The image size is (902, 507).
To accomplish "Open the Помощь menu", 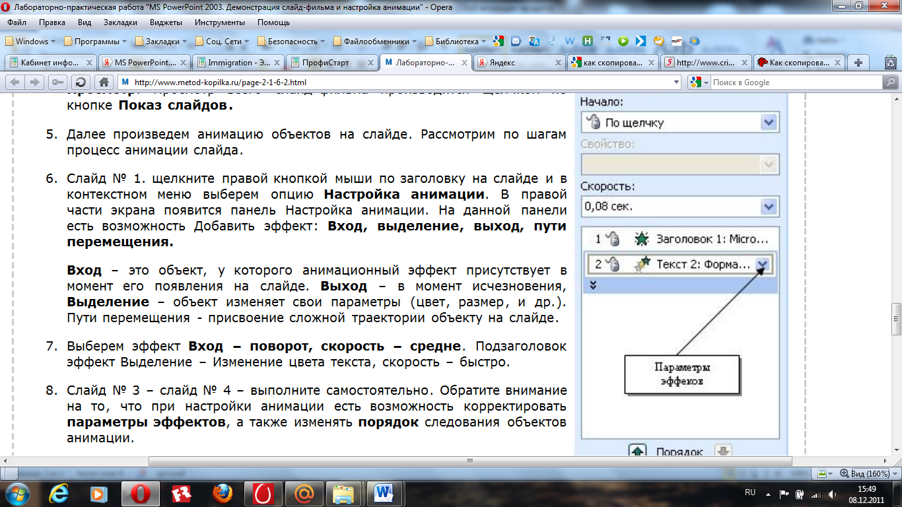I will pos(273,22).
